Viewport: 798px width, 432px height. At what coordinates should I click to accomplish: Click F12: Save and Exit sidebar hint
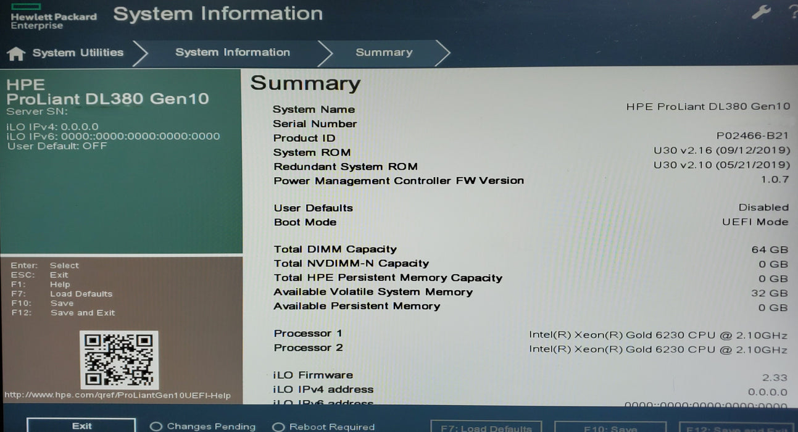click(x=63, y=313)
